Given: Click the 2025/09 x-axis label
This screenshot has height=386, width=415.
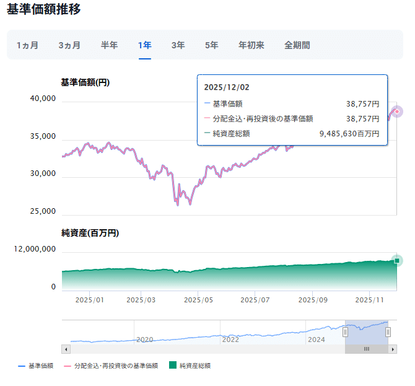Looking at the screenshot, I should pos(313,300).
